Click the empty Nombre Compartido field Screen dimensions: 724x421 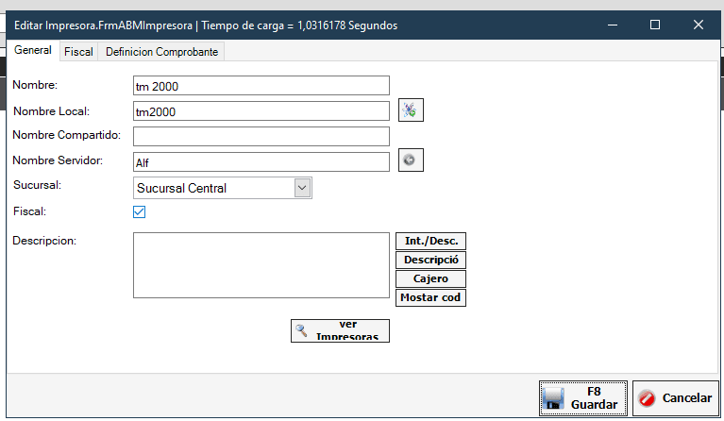[261, 137]
